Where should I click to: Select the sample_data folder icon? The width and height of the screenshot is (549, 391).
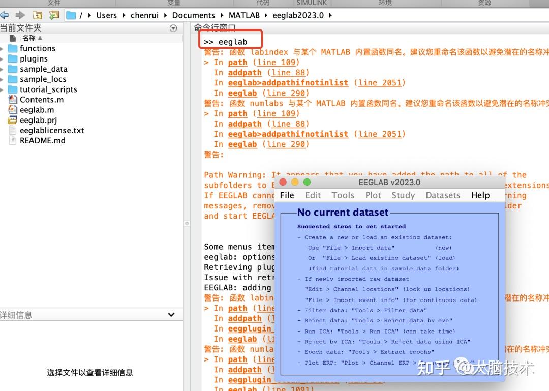pyautogui.click(x=13, y=69)
